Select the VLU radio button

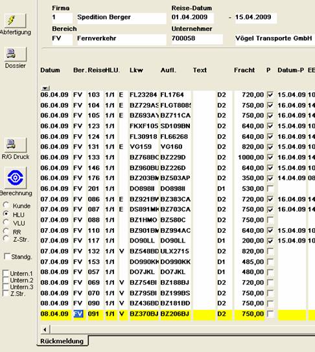6,222
